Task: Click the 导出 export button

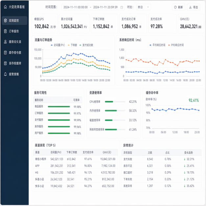Action: [194, 7]
